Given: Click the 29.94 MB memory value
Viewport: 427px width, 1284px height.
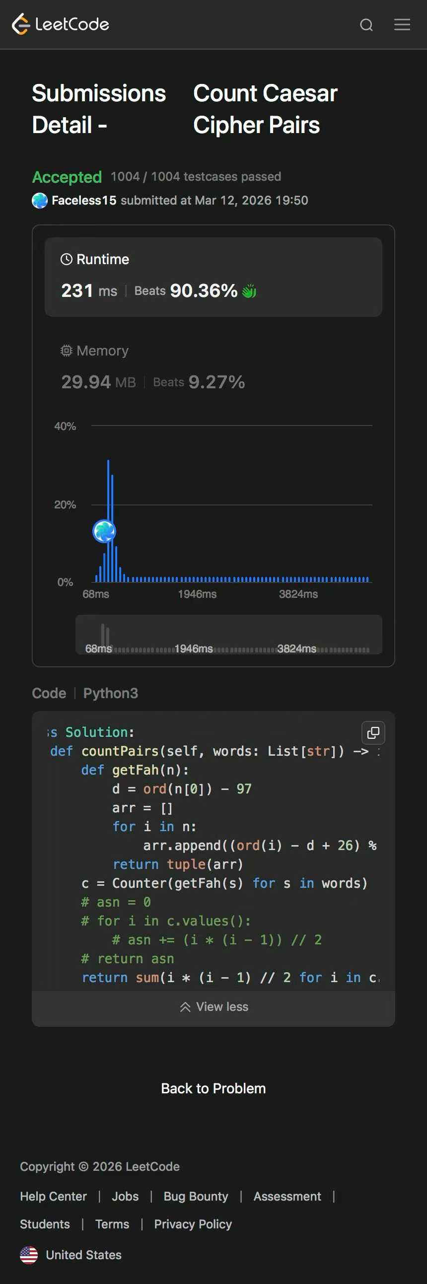Looking at the screenshot, I should pyautogui.click(x=99, y=382).
